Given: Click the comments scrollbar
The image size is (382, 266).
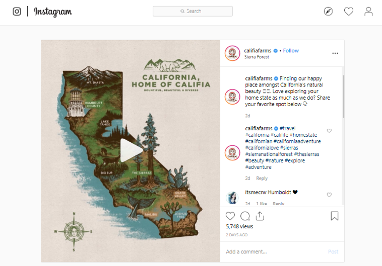Looking at the screenshot, I should 343,97.
